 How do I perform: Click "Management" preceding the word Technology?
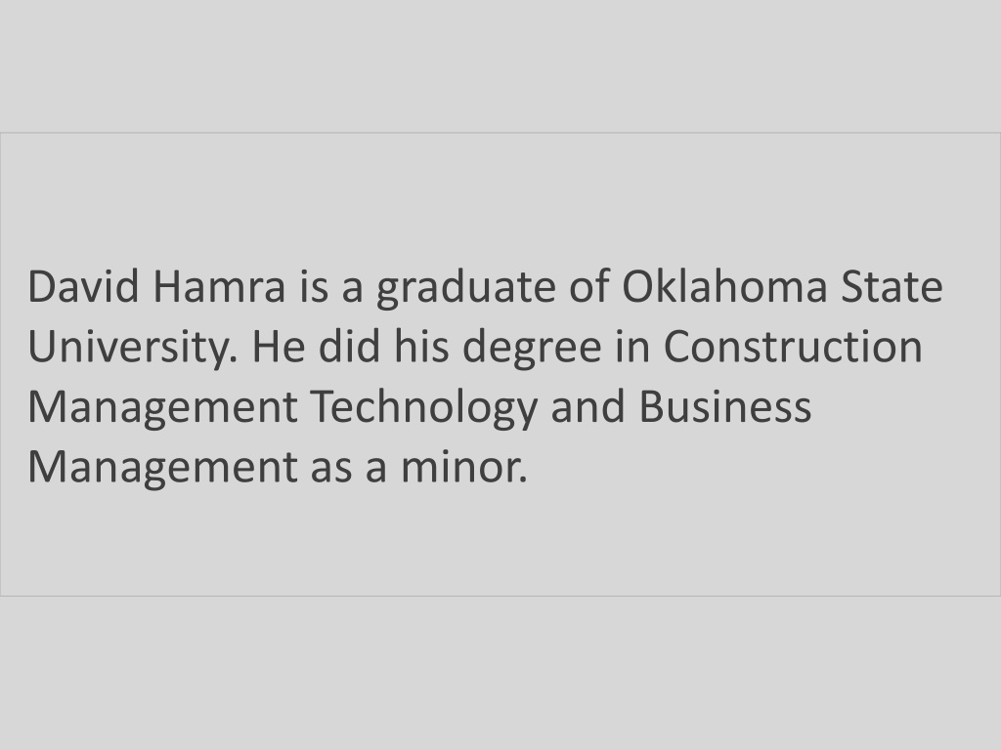click(162, 409)
